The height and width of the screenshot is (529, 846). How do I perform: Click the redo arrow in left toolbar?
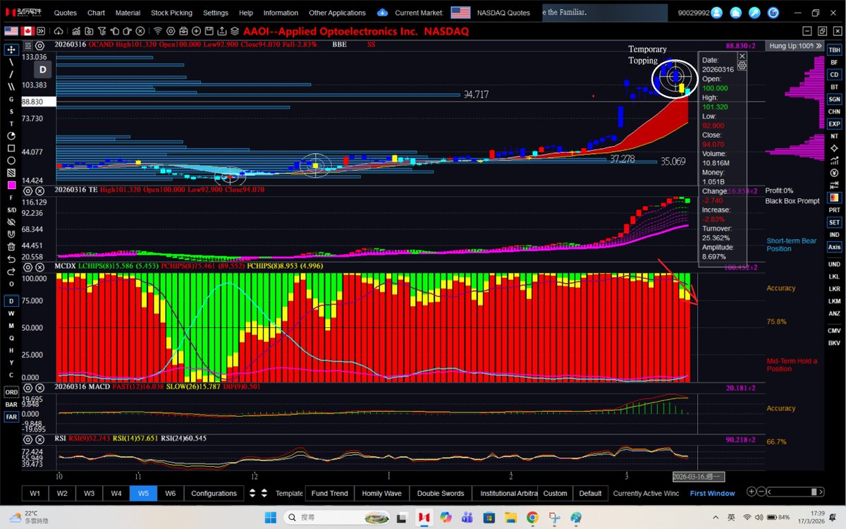click(11, 271)
